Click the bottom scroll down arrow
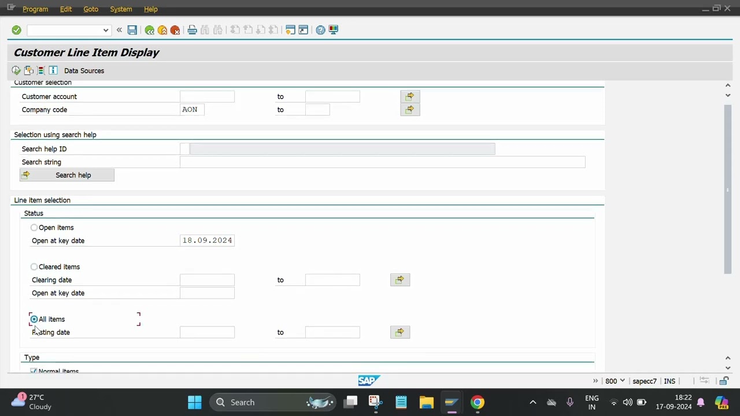The image size is (740, 416). point(728,367)
